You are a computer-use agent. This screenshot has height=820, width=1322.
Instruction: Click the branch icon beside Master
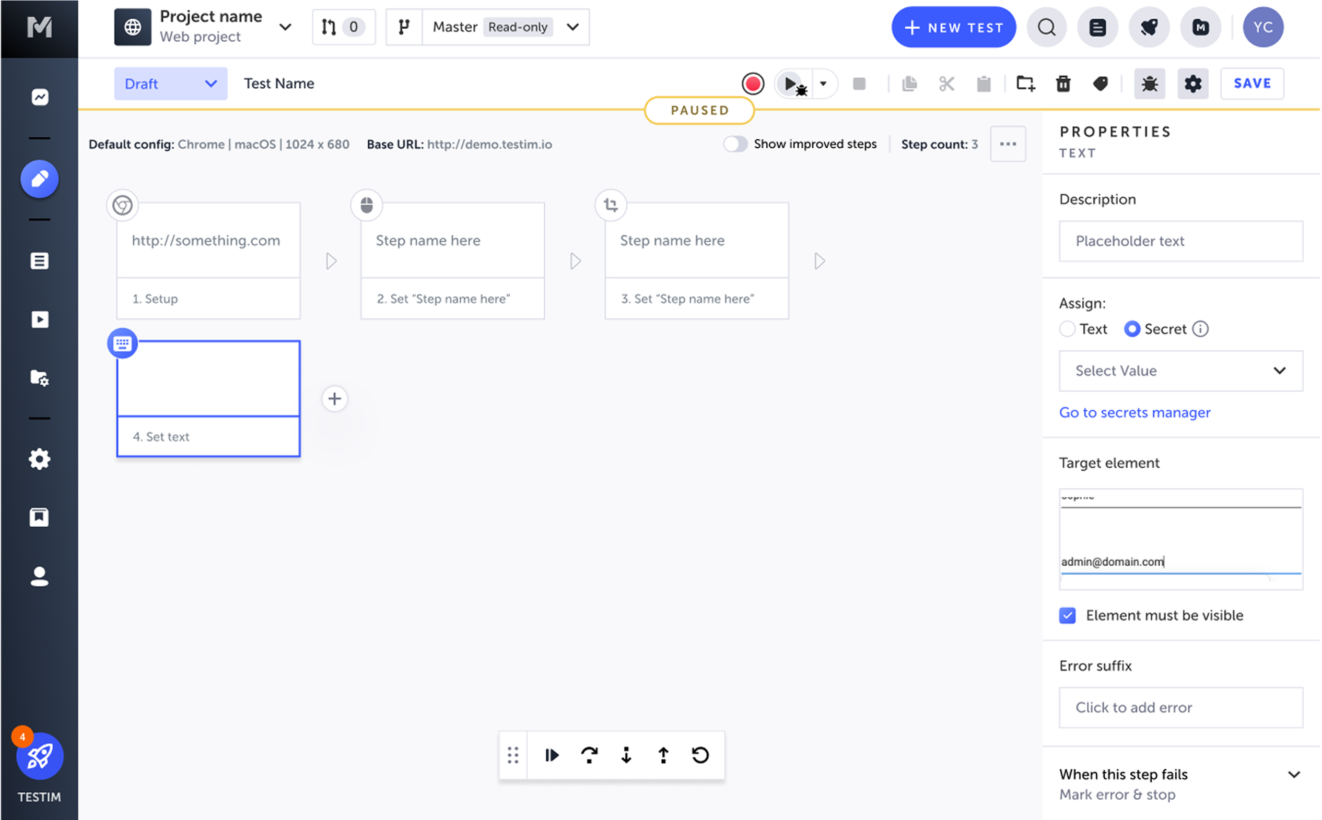[x=404, y=27]
